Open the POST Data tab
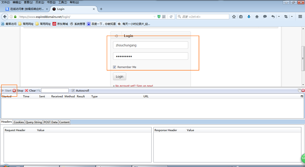Viewport: 305px width, 167px height. (x=50, y=122)
